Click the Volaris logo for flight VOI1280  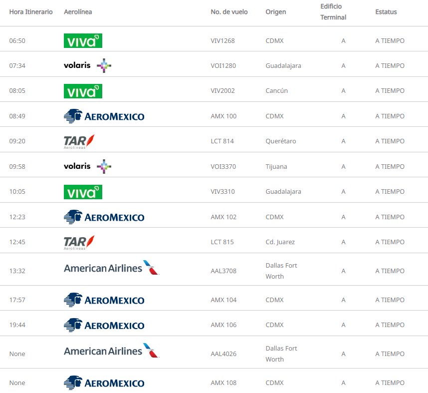(x=87, y=65)
